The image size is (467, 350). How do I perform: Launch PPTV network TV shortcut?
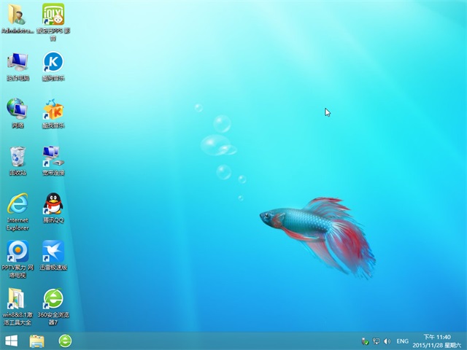(x=17, y=252)
